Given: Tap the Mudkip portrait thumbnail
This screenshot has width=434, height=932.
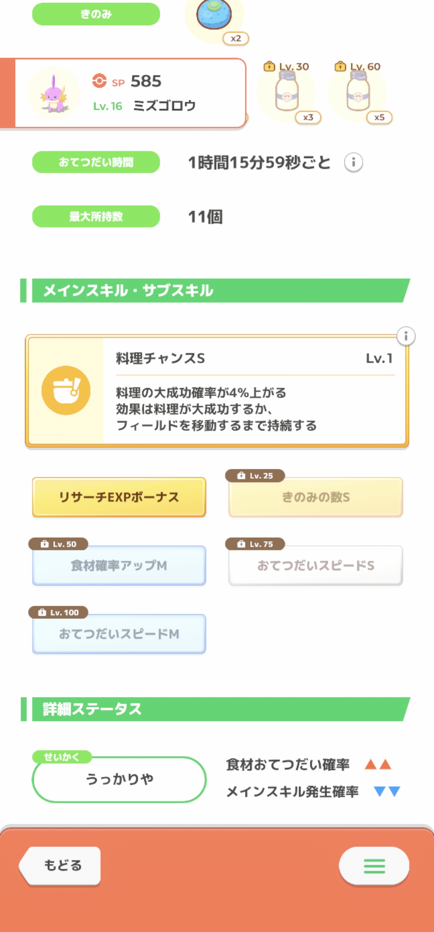Looking at the screenshot, I should pyautogui.click(x=54, y=93).
